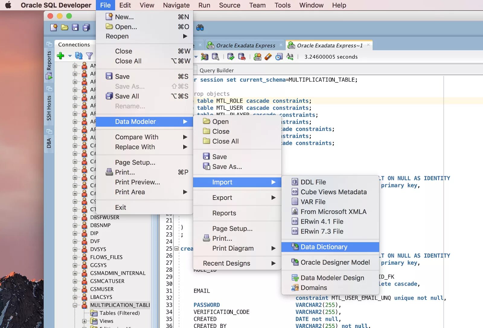Open the Reports side panel
The image size is (483, 328).
click(49, 65)
